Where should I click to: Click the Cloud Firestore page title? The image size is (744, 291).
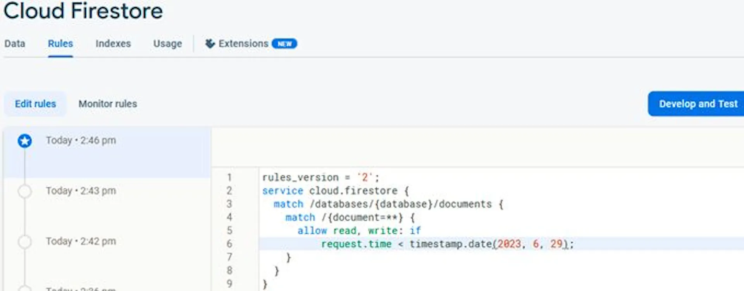tap(83, 11)
